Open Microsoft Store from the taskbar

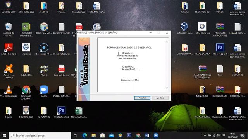point(102,136)
